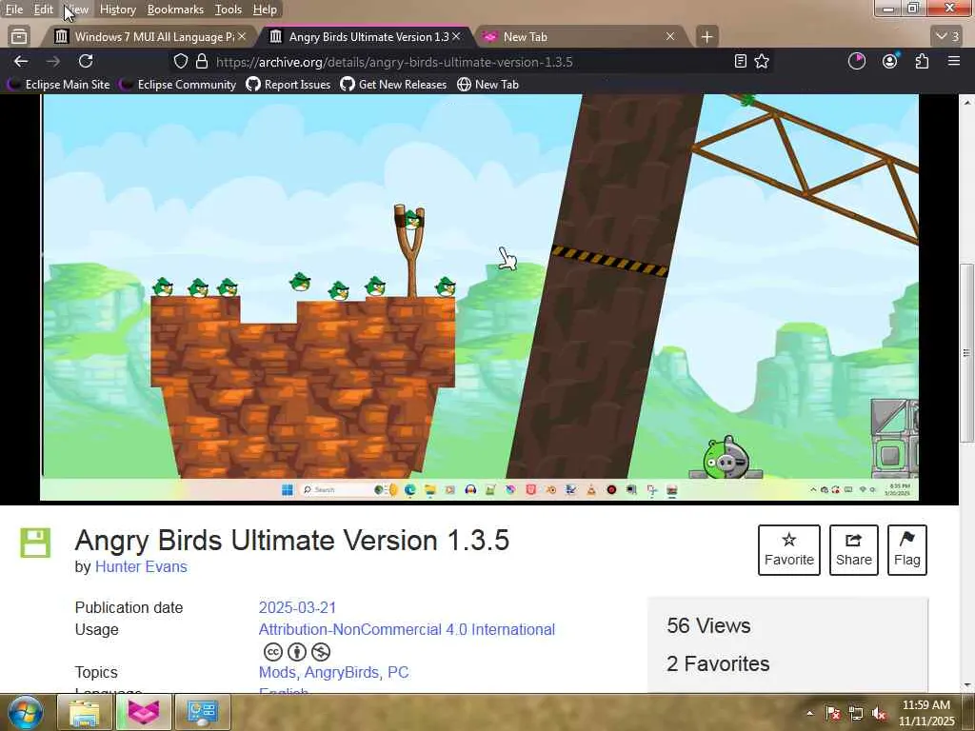The height and width of the screenshot is (731, 975).
Task: Click the software floppy disk item icon
Action: point(35,543)
